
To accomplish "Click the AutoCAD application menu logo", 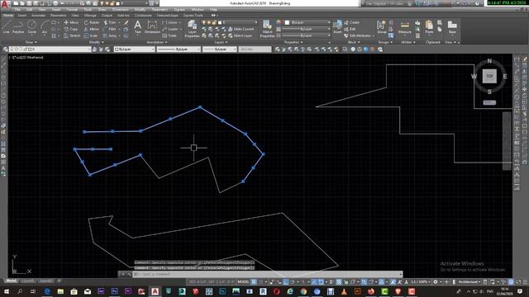I will click(5, 4).
